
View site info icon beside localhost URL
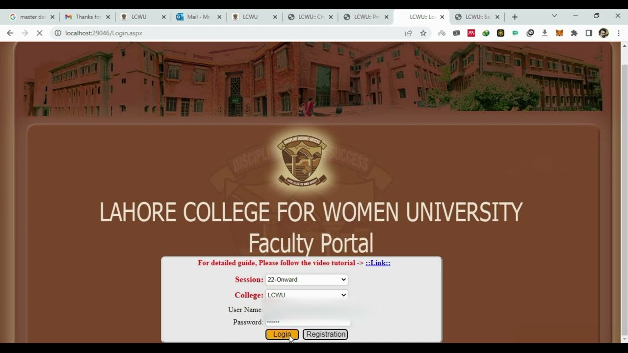[57, 33]
